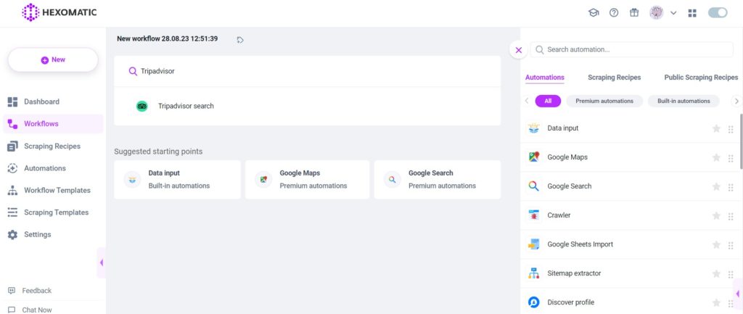Select the Tripadvisor search result
The height and width of the screenshot is (314, 743).
[x=307, y=106]
